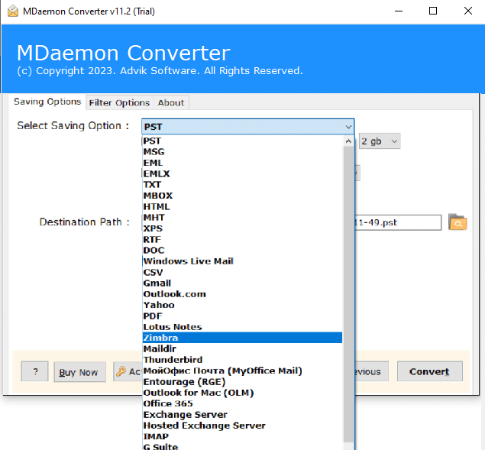The image size is (485, 450).
Task: Select Yahoo in the list
Action: point(243,305)
